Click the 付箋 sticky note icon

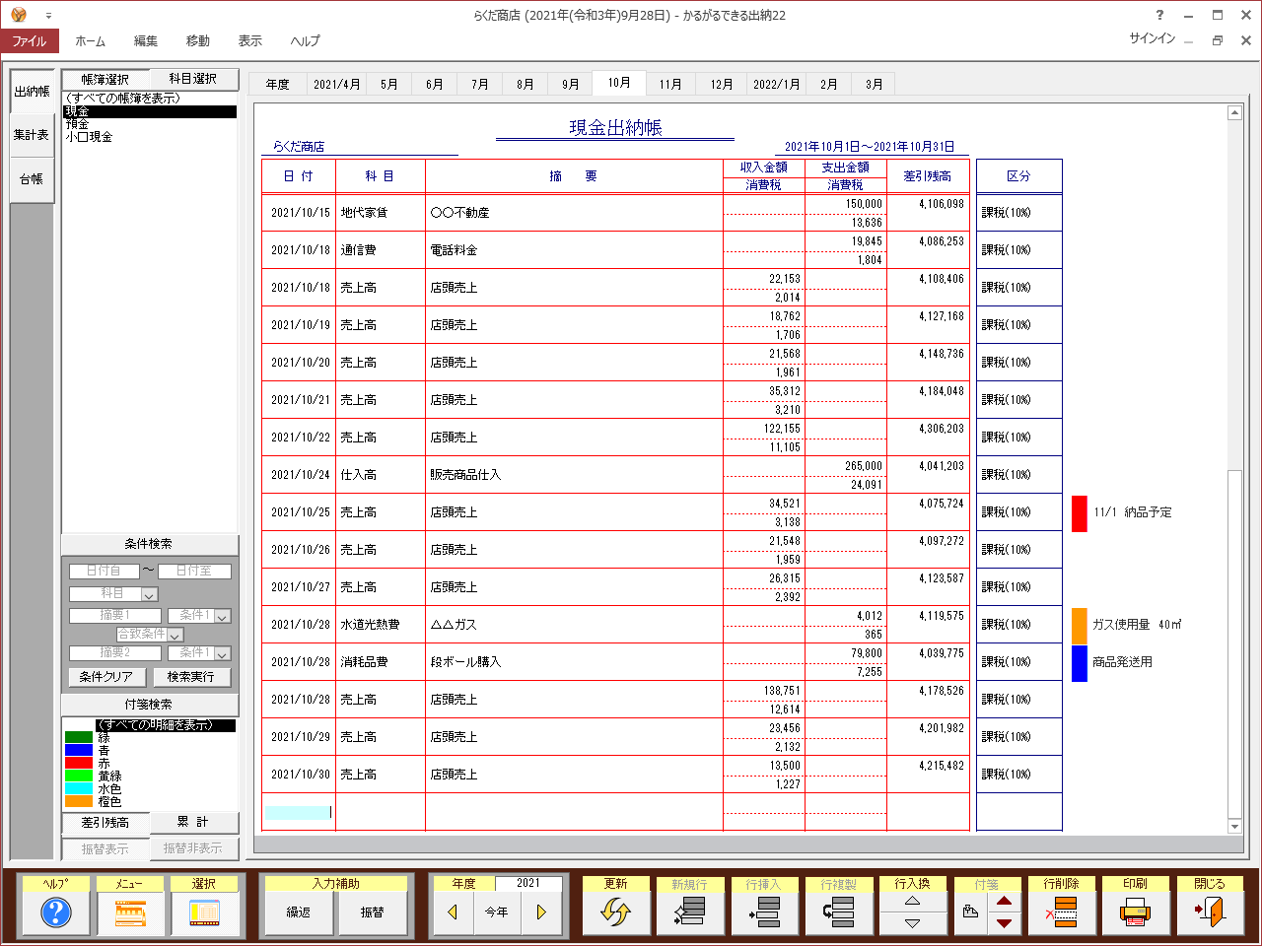click(x=970, y=912)
